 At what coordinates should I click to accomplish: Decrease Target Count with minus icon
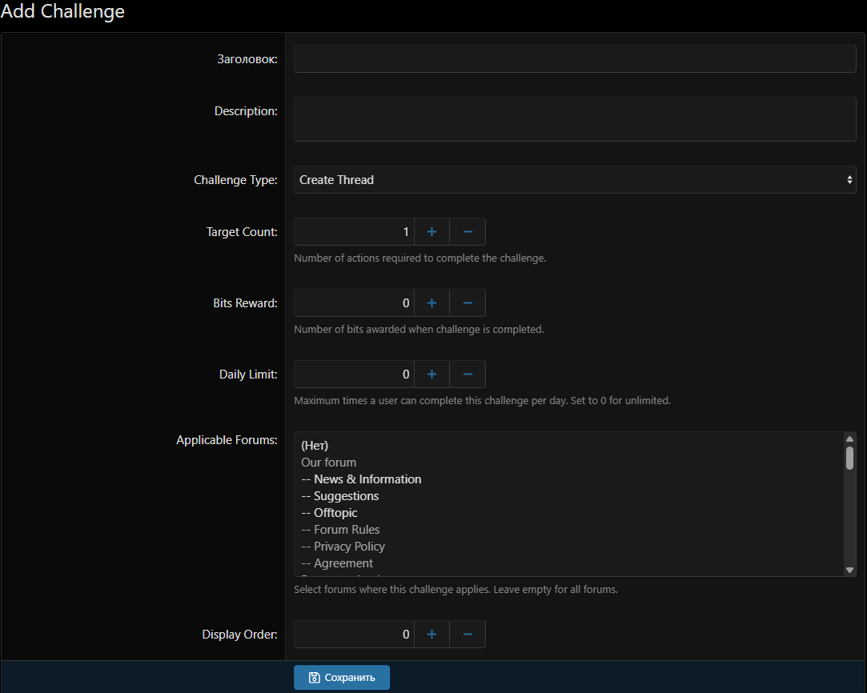coord(468,232)
